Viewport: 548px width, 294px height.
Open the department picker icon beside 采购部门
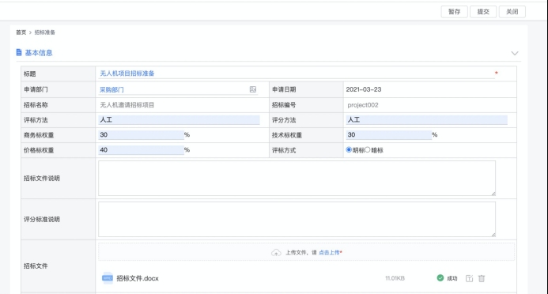tap(253, 89)
